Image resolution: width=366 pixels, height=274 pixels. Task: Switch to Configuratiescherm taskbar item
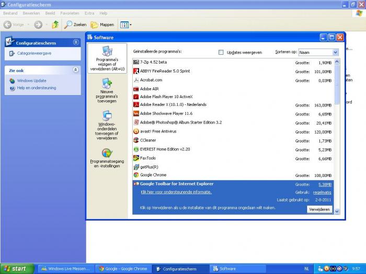pyautogui.click(x=180, y=269)
